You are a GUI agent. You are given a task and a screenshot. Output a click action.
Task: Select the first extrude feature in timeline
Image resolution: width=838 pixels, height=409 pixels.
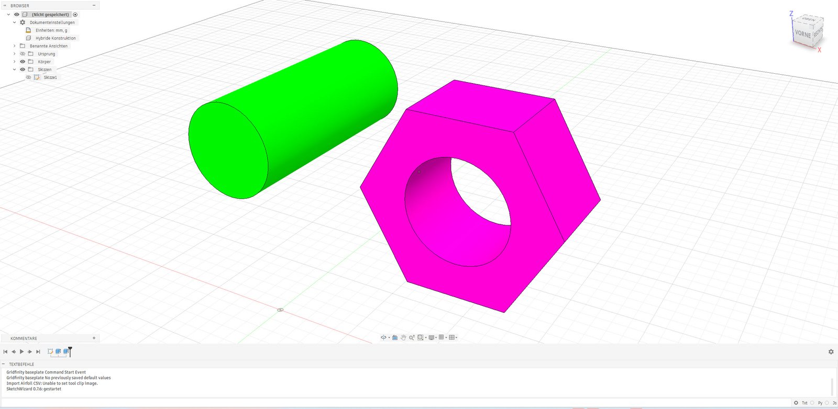click(58, 351)
